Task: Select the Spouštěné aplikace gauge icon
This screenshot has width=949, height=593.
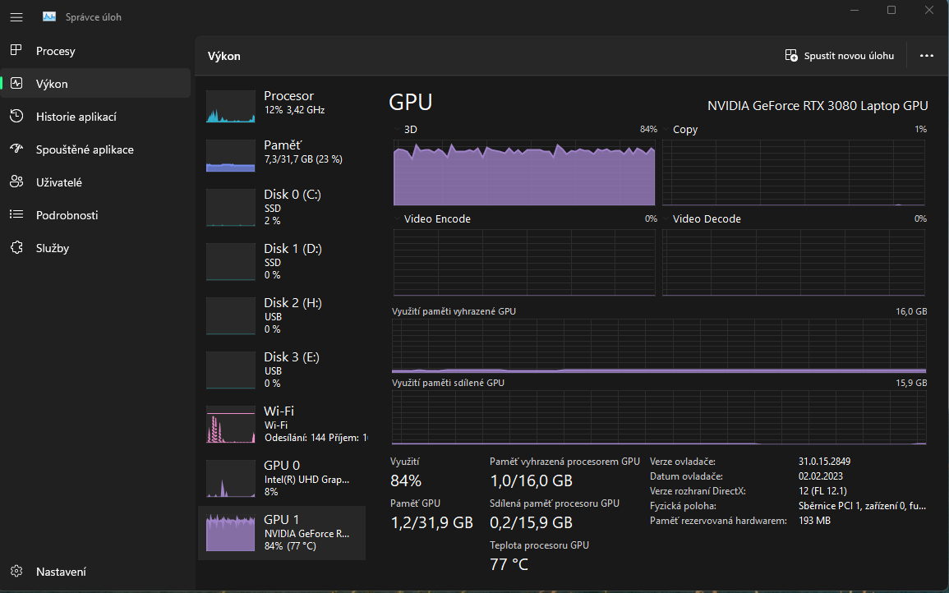Action: [16, 149]
